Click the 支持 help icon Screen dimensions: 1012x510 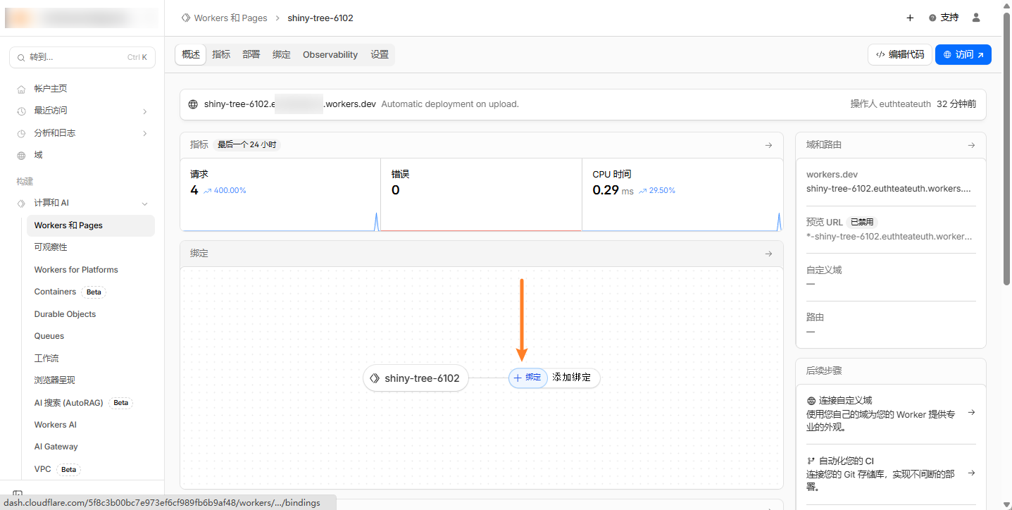(932, 18)
